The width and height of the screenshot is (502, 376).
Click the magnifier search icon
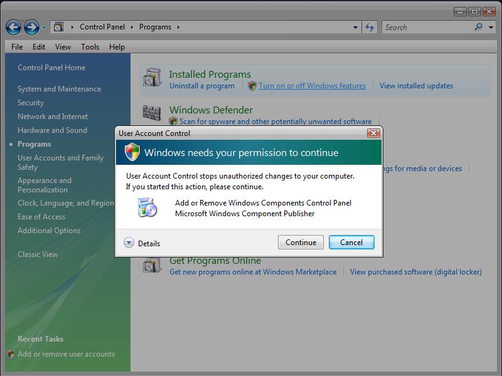(x=478, y=27)
